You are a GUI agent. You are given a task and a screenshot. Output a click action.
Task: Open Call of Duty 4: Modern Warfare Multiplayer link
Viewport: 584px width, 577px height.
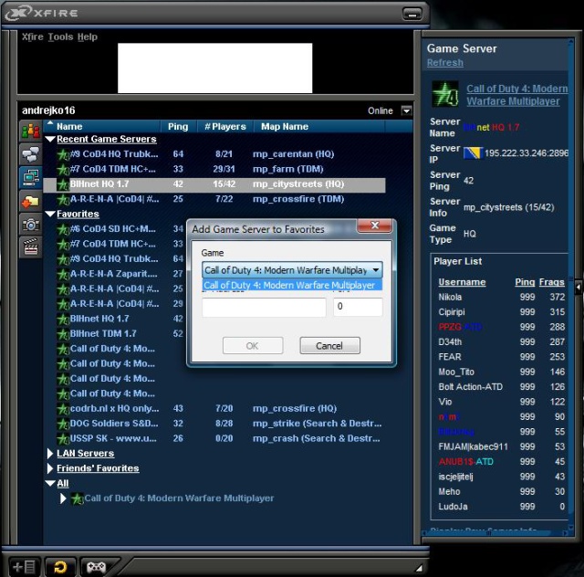click(517, 95)
